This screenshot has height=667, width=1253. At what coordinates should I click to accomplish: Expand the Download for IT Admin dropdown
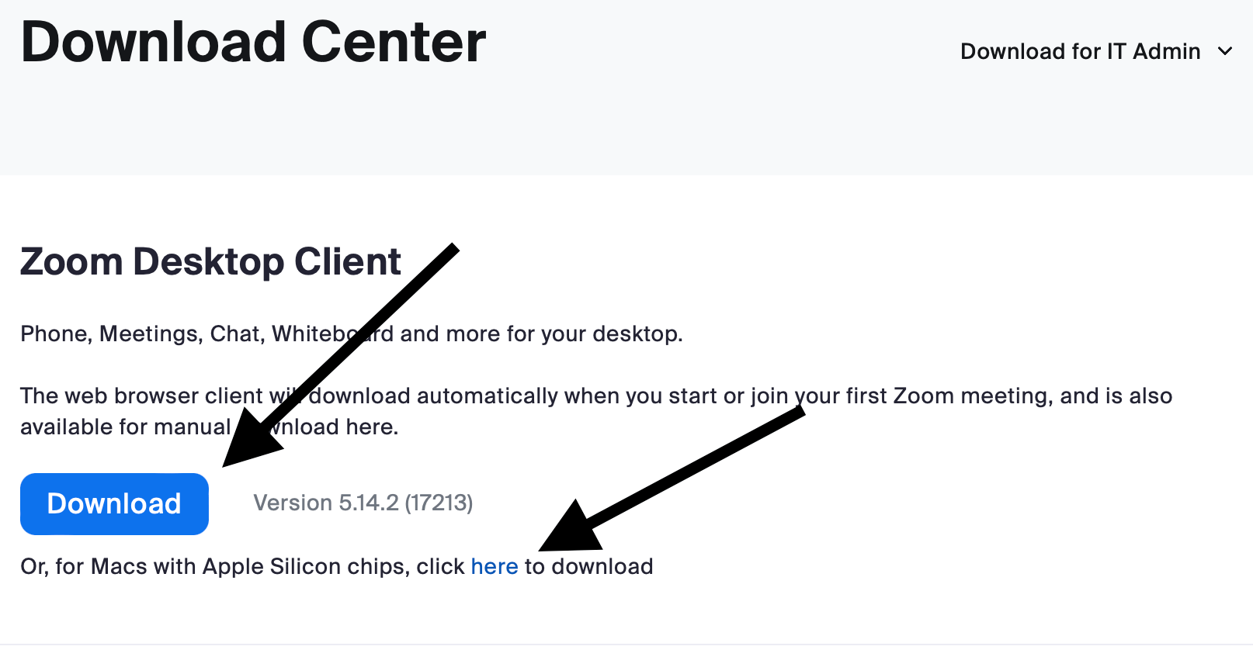(1096, 51)
